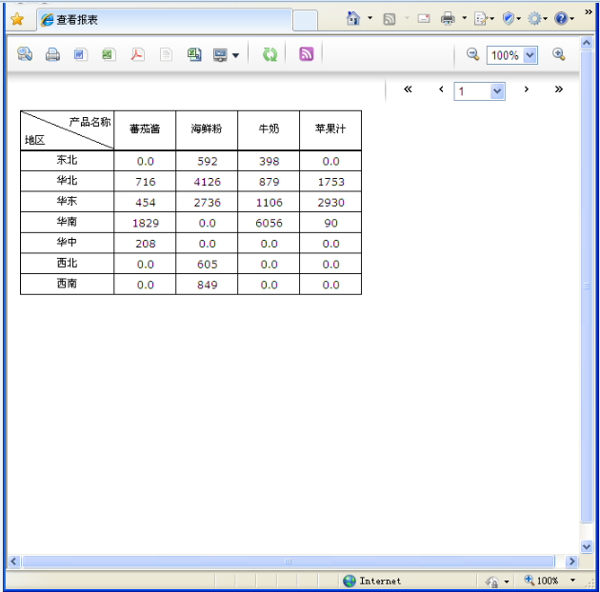Image resolution: width=600 pixels, height=592 pixels.
Task: Click the 海鲜粉 column header
Action: [207, 130]
